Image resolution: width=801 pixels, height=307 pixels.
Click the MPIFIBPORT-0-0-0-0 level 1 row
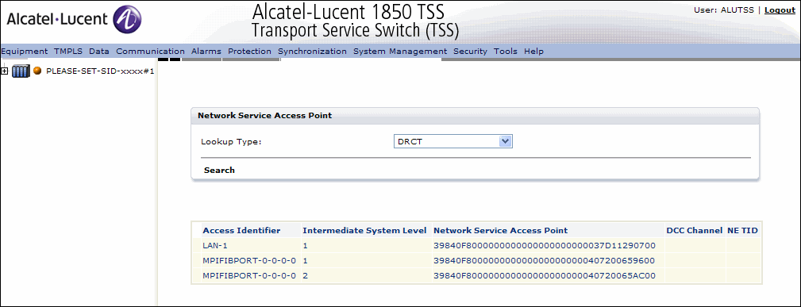coord(476,260)
